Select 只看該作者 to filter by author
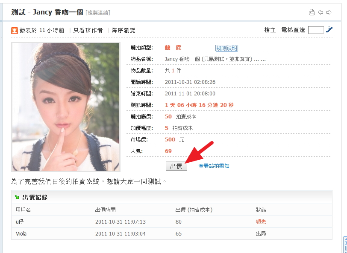The image size is (347, 253). point(88,30)
